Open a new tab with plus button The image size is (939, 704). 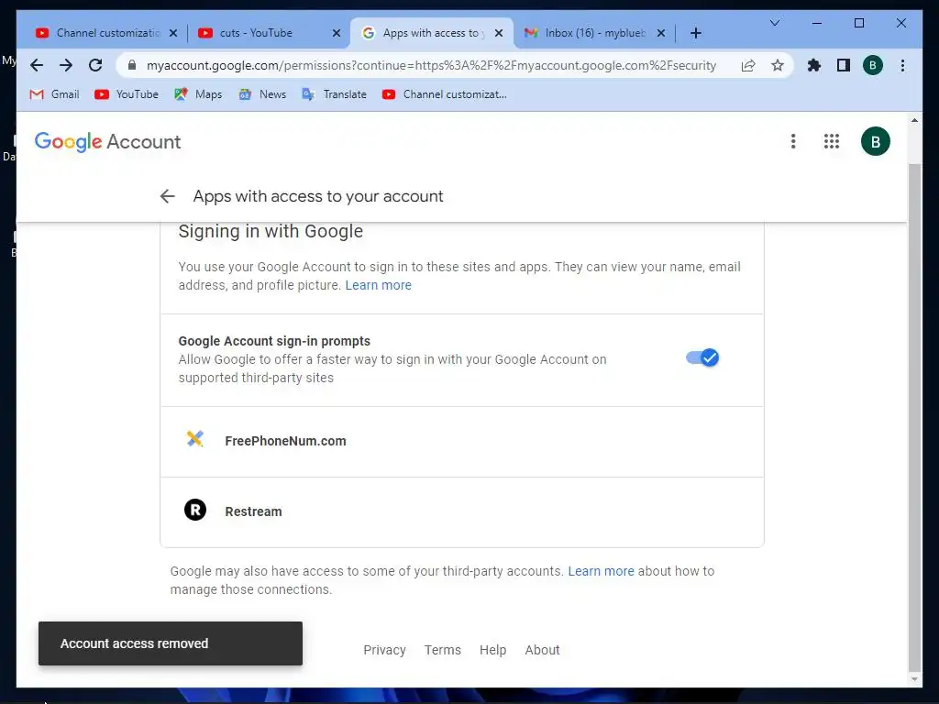tap(695, 33)
